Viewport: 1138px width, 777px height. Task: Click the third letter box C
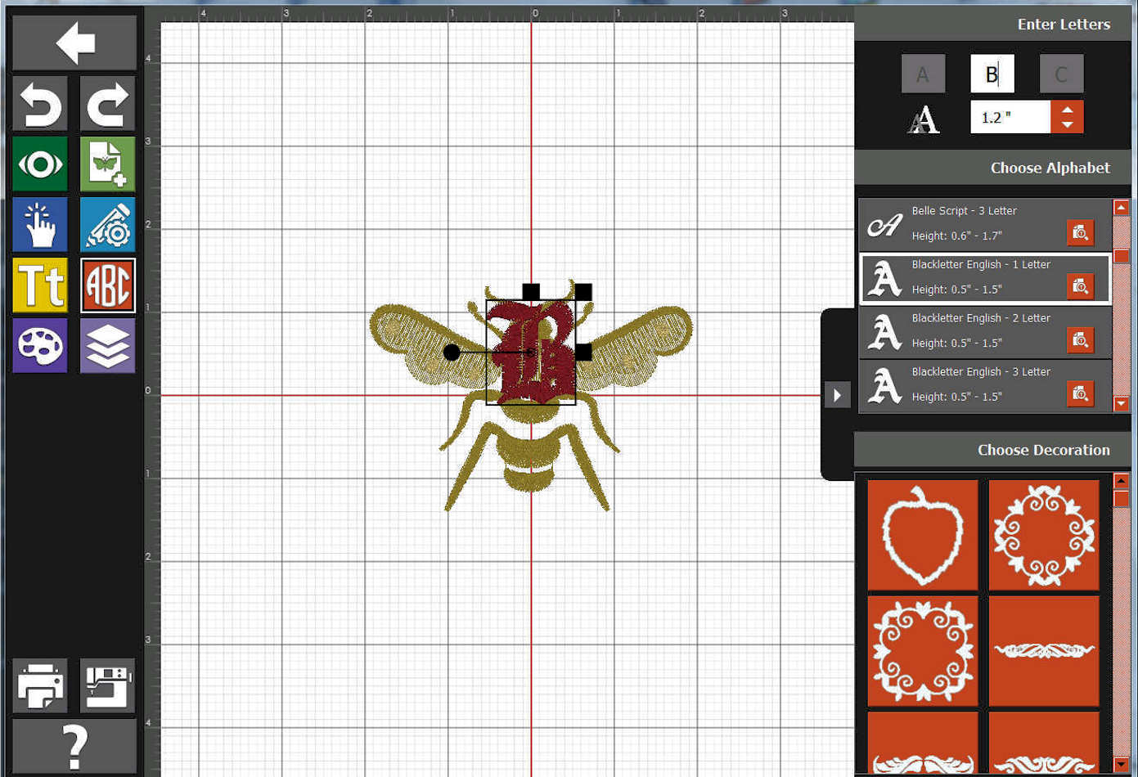click(1061, 74)
